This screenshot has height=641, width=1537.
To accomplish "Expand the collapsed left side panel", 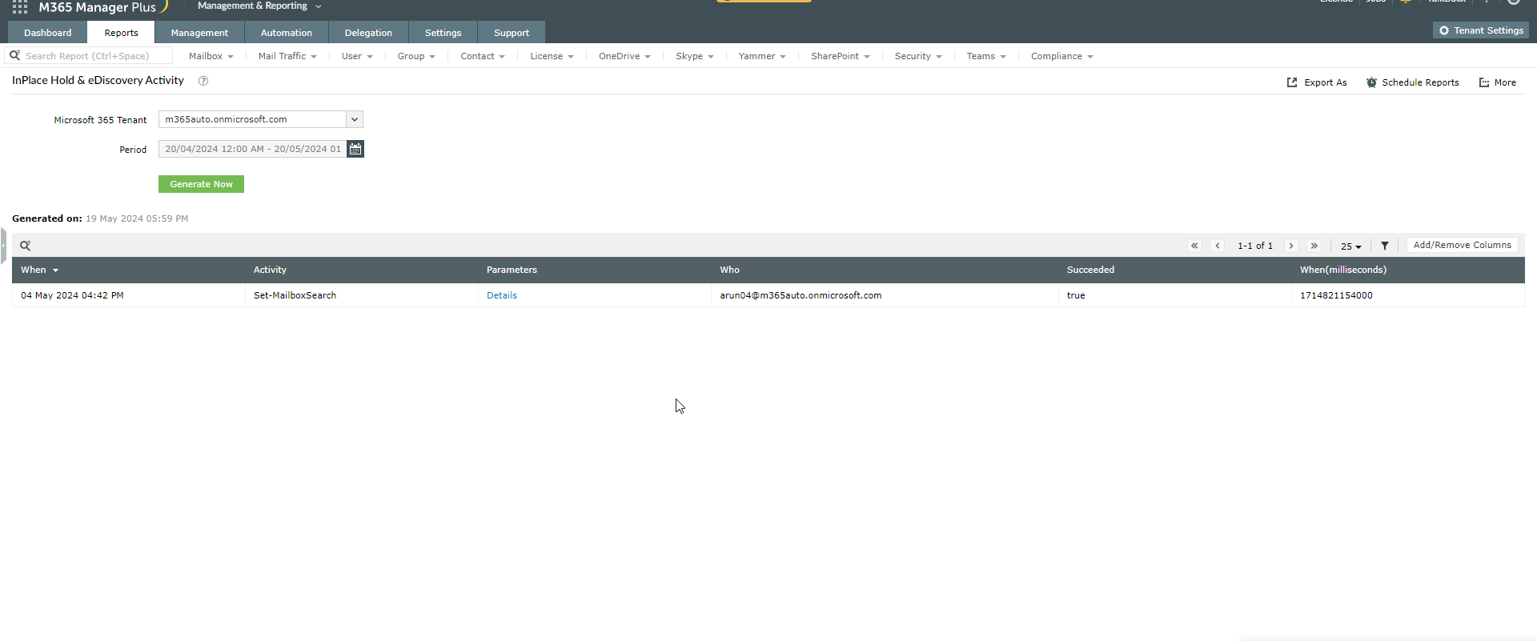I will pyautogui.click(x=3, y=246).
